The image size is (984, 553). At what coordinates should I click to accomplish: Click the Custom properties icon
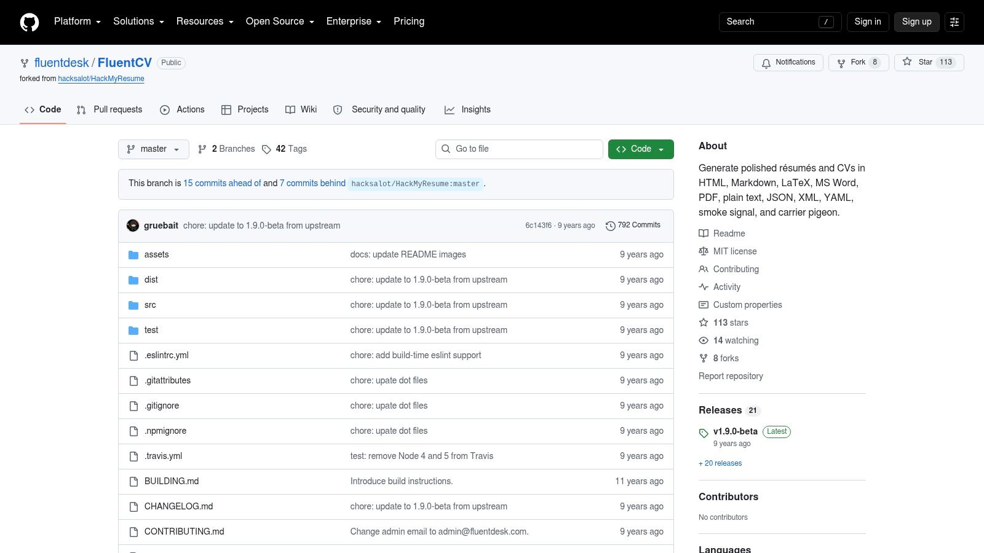[704, 305]
